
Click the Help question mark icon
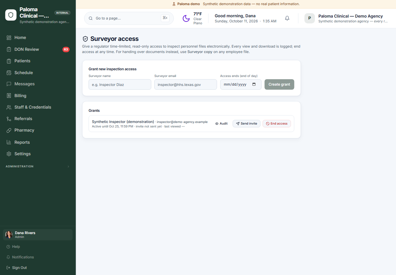tap(8, 247)
